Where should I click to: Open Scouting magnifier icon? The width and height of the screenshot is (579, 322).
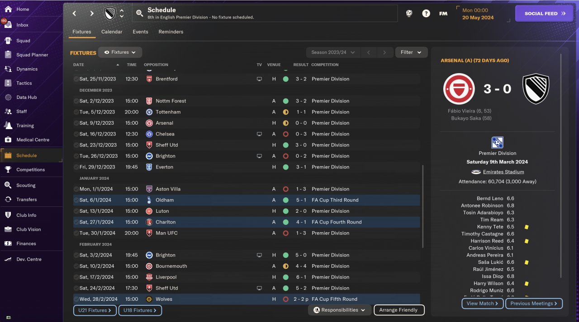[8, 185]
